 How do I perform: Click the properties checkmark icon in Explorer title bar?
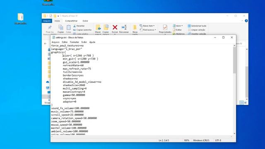[x=51, y=16]
